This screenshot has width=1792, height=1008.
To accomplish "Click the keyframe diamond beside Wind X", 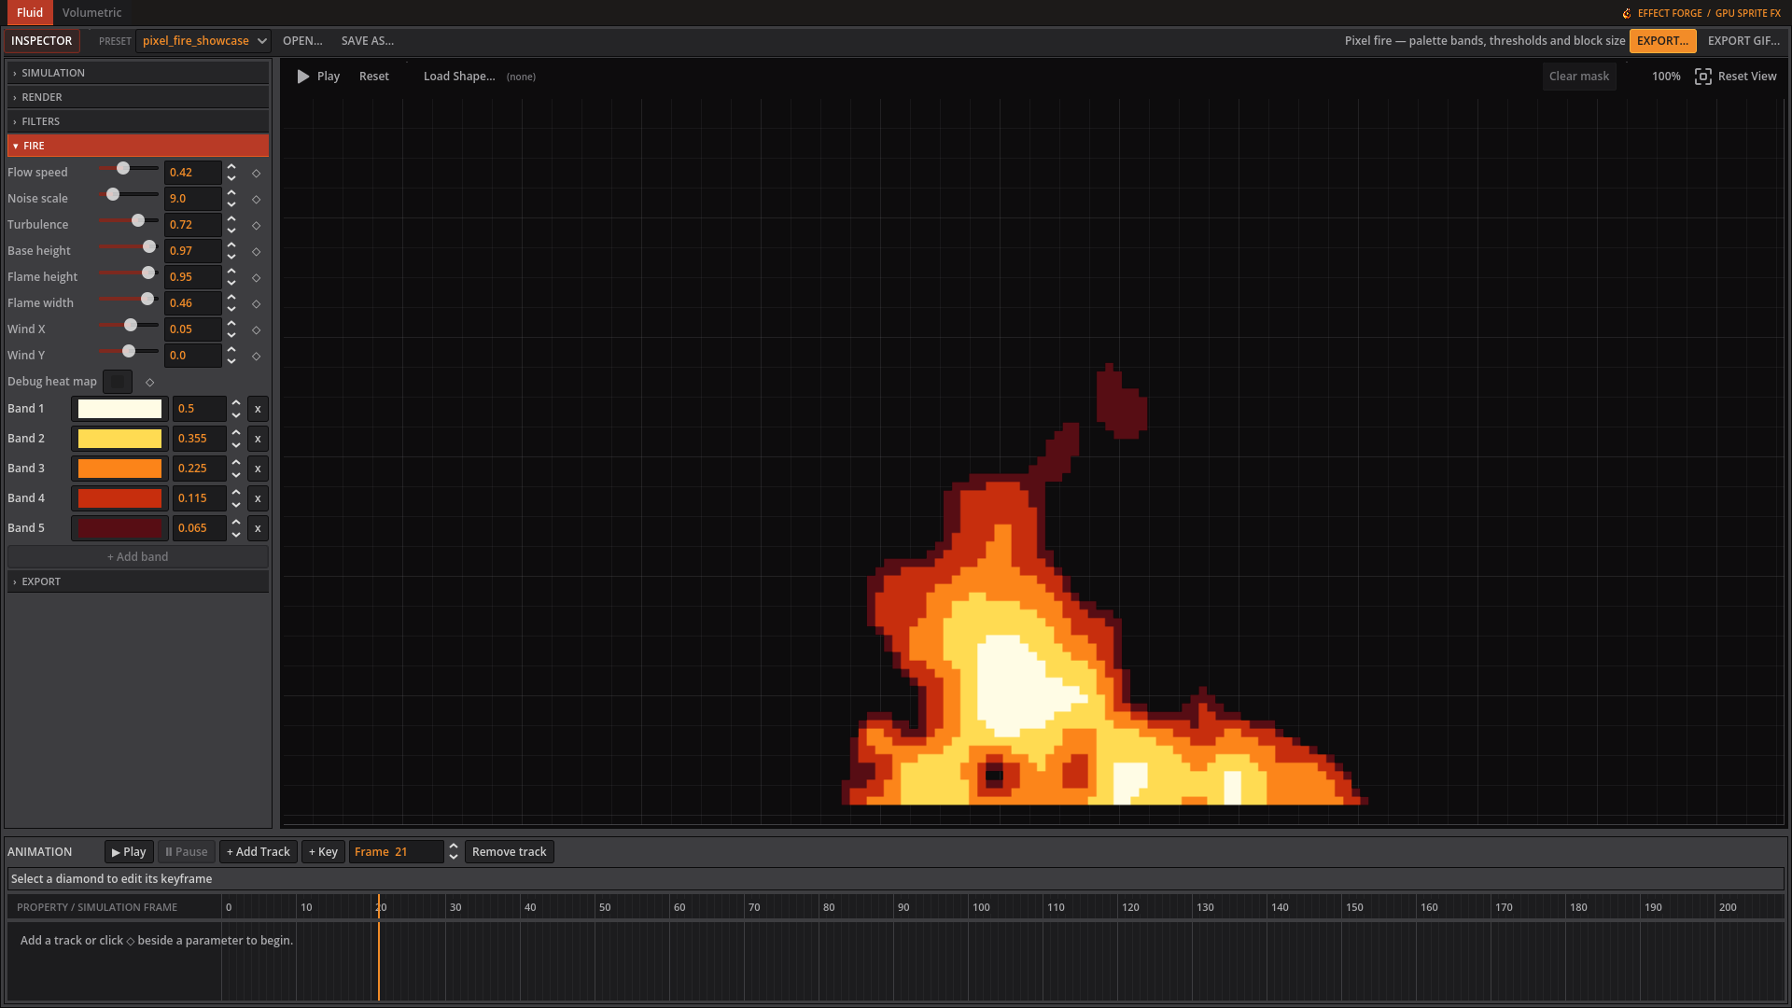I will click(257, 329).
